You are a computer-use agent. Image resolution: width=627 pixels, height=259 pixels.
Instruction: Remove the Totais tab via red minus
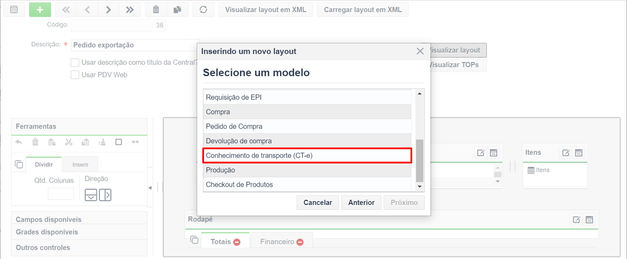237,242
